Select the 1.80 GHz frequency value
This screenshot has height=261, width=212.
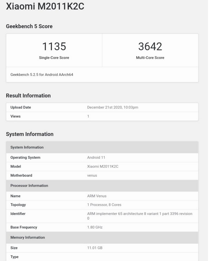[x=95, y=228]
